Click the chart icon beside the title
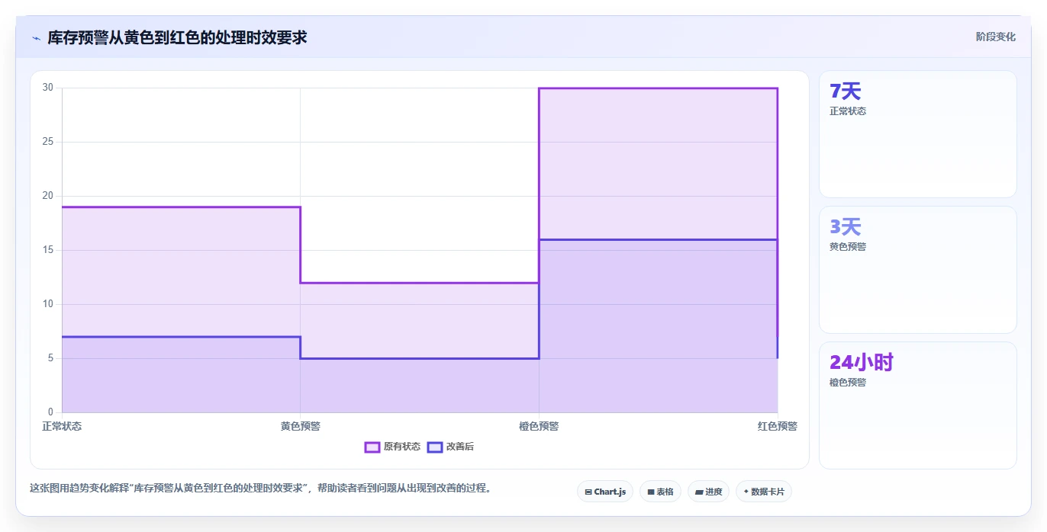Image resolution: width=1047 pixels, height=532 pixels. tap(36, 38)
